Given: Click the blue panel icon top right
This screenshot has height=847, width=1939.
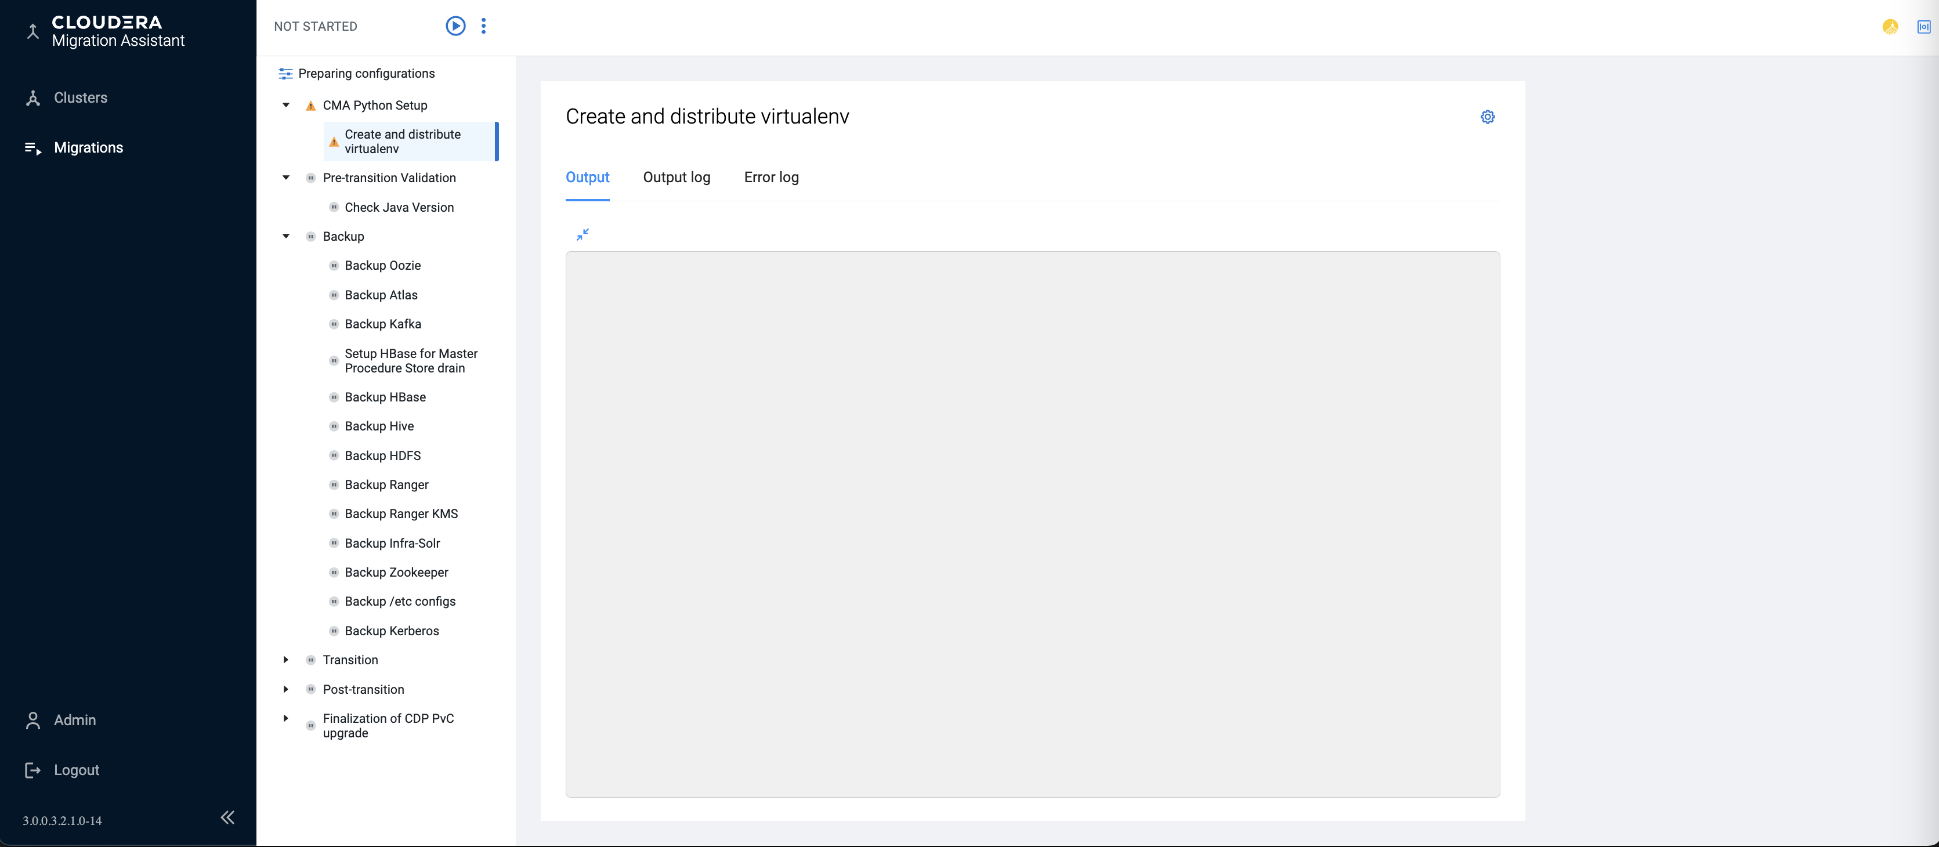Looking at the screenshot, I should coord(1923,27).
